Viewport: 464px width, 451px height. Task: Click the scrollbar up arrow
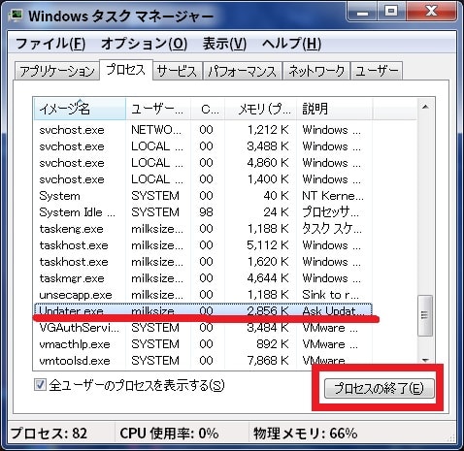pos(425,107)
